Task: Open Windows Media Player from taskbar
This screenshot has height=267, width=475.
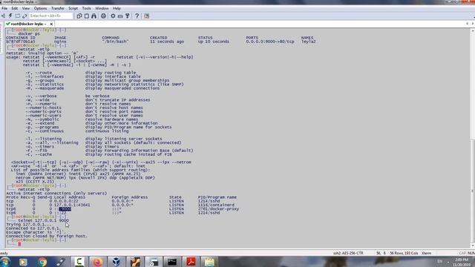Action: pos(23,262)
